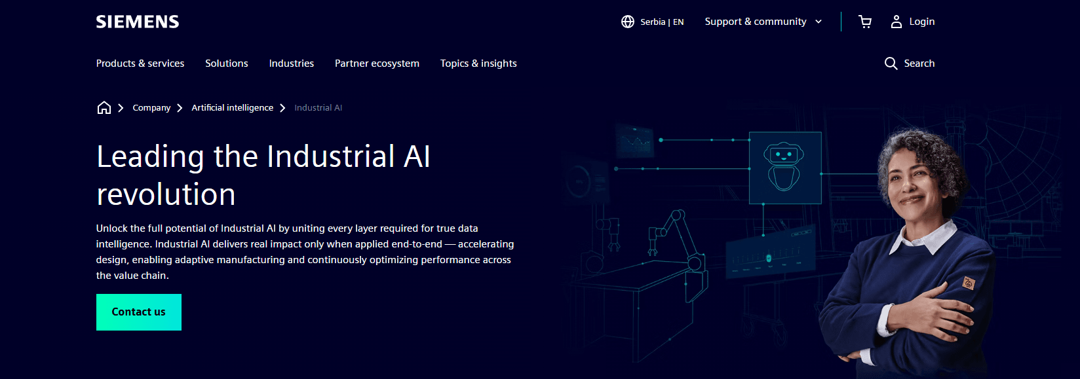Click the Support & community label
The height and width of the screenshot is (379, 1080).
[x=756, y=22]
